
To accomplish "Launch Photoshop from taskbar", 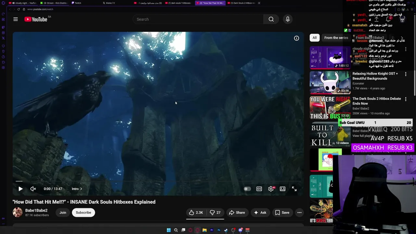I will click(x=219, y=230).
